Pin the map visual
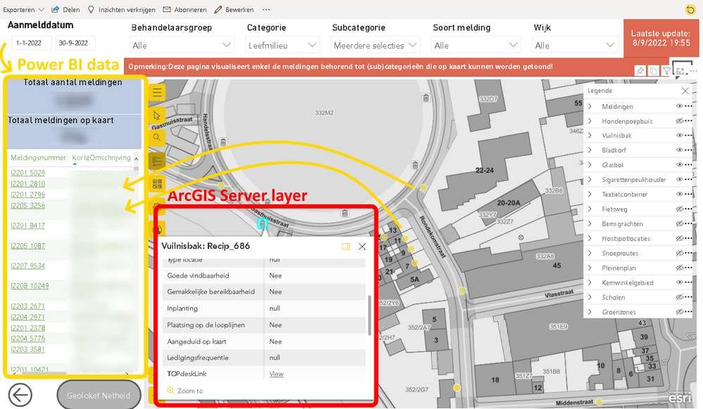This screenshot has height=409, width=703. click(640, 71)
